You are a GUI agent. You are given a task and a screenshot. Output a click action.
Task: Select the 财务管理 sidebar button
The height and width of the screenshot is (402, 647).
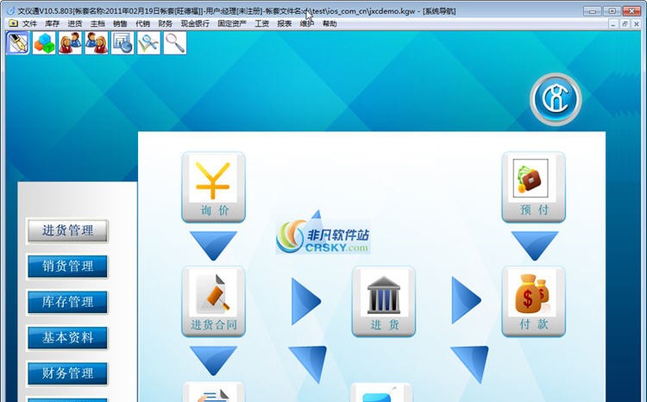67,374
